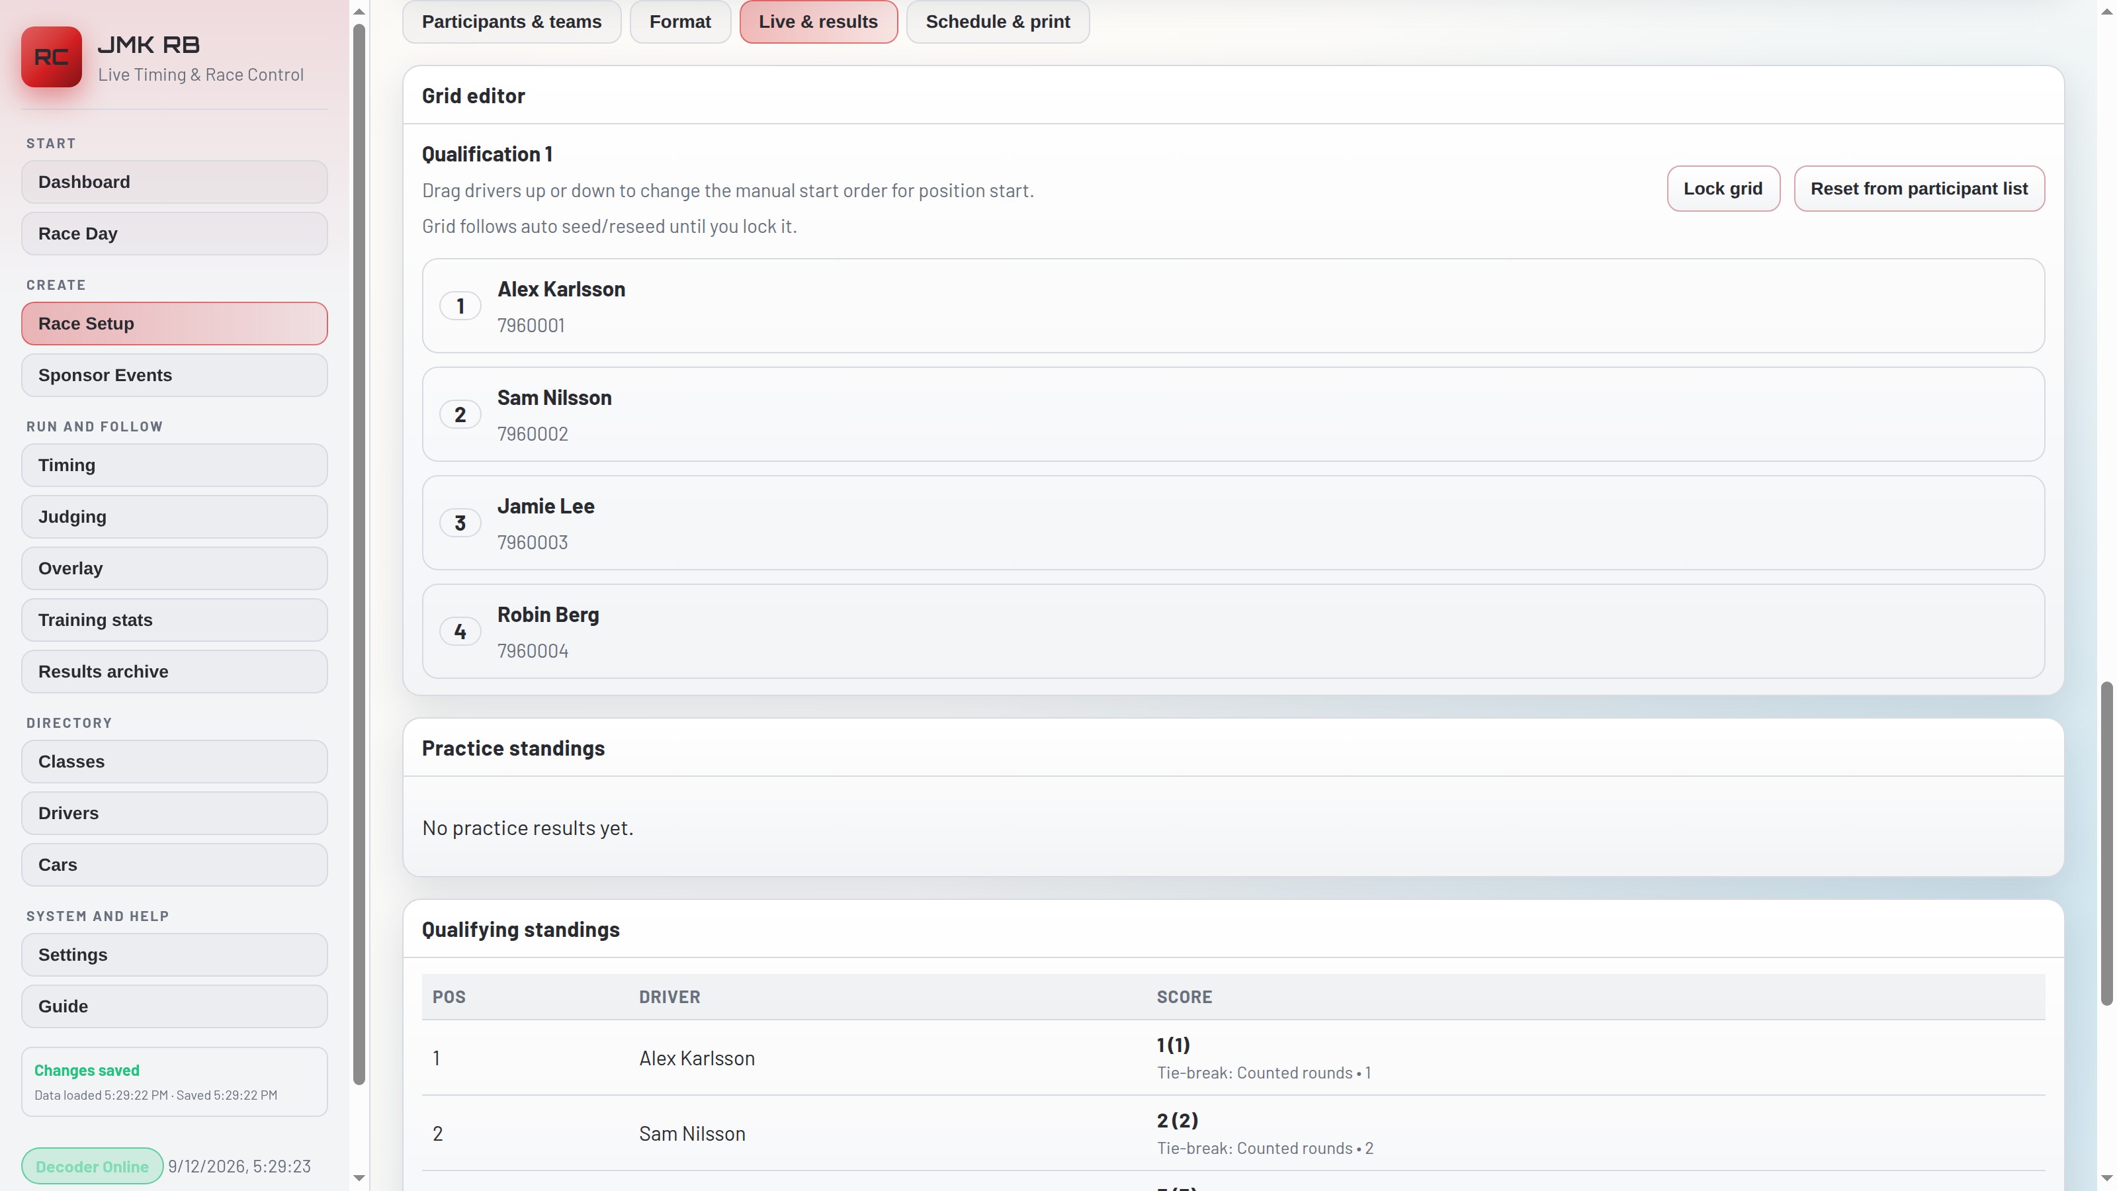Click the Qualifying standings heading
Screen dimensions: 2117x1191
click(521, 930)
